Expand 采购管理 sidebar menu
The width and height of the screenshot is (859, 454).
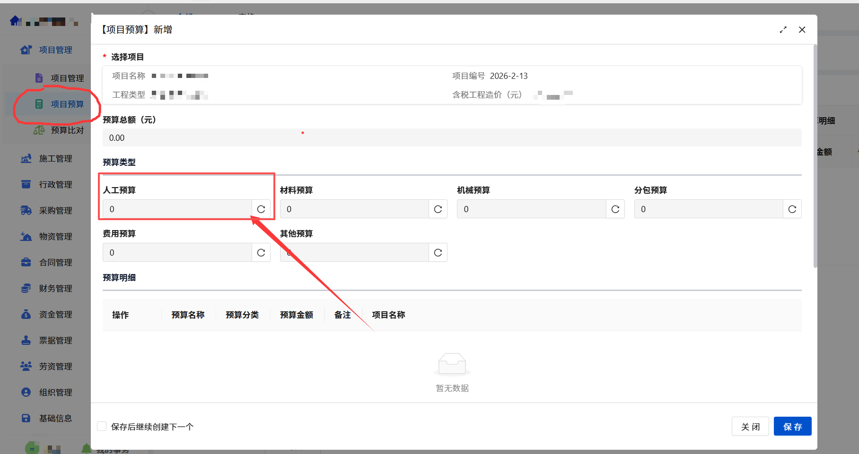[55, 211]
